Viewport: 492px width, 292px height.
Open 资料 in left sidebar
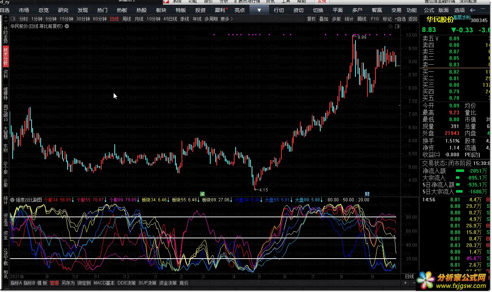tap(5, 74)
